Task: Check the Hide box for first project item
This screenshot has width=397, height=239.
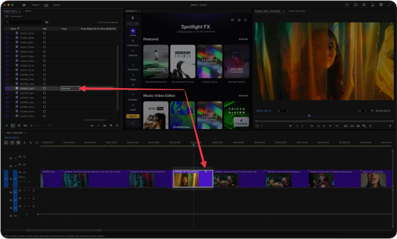Action: coord(44,33)
